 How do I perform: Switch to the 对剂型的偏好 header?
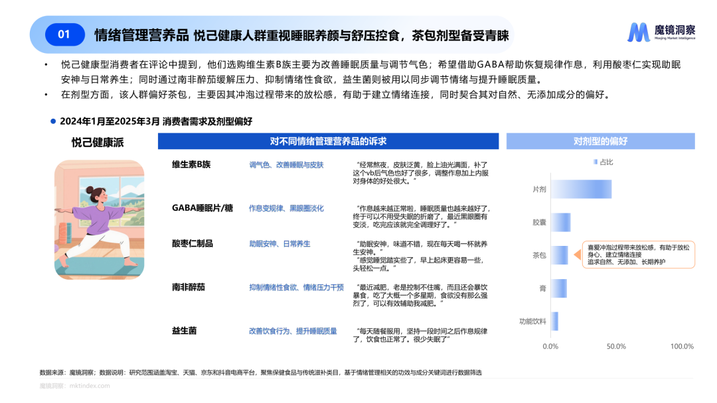[x=600, y=141]
